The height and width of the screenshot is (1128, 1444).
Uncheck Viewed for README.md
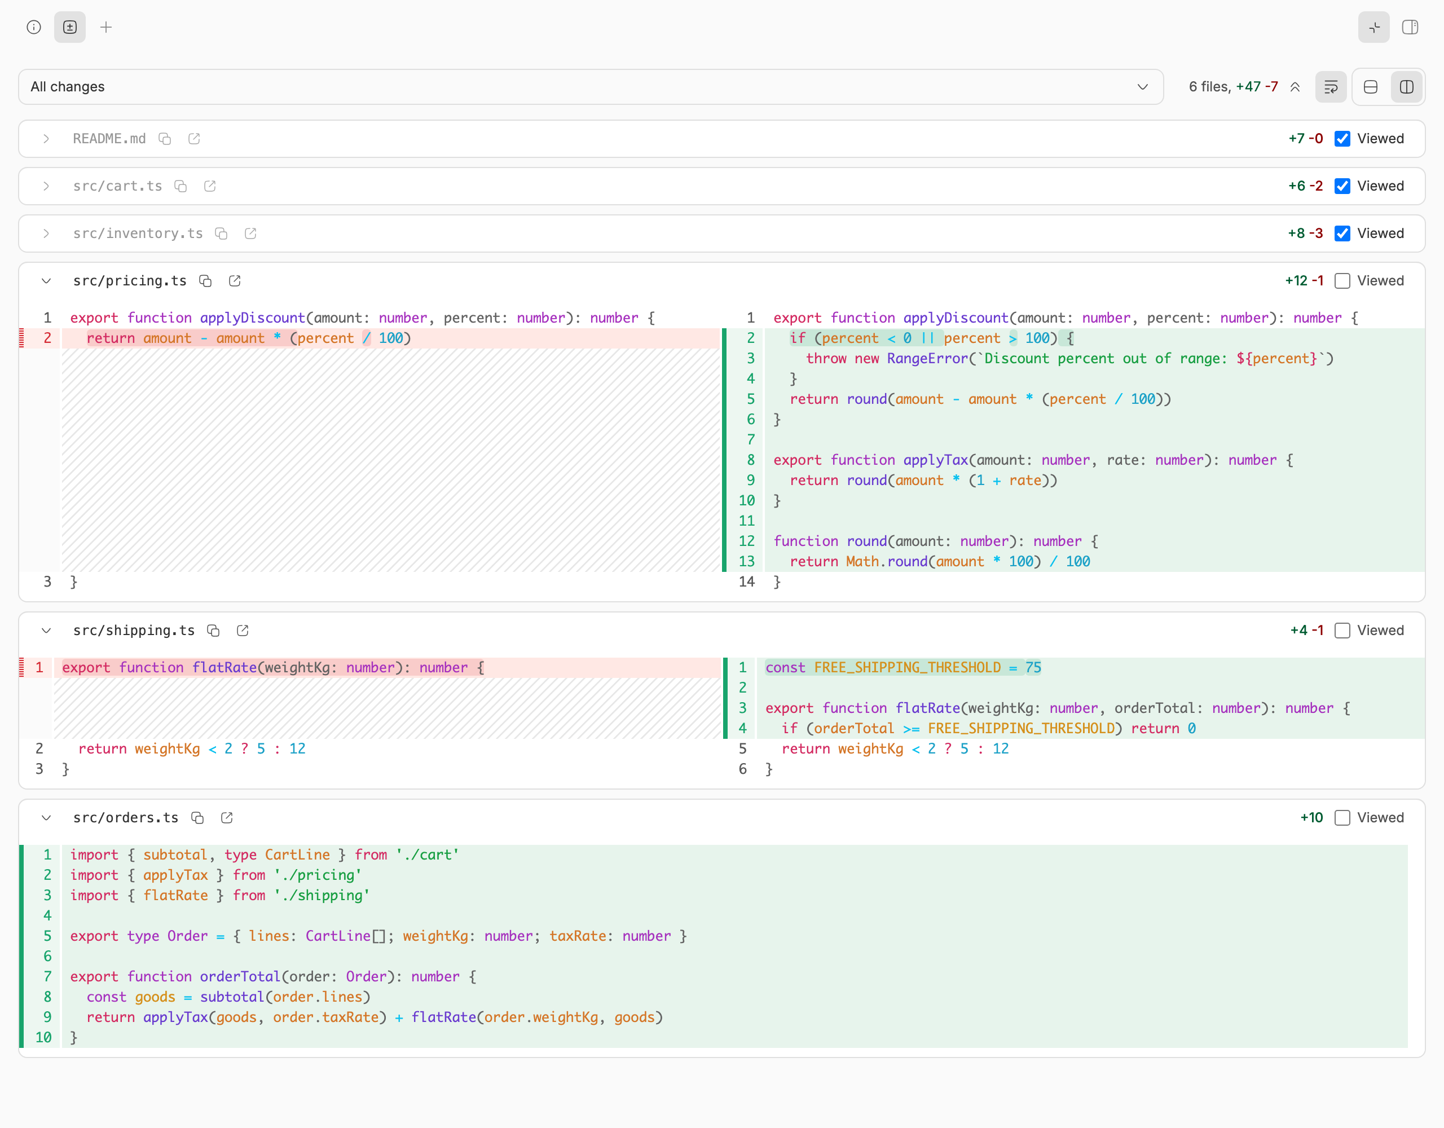[1342, 139]
